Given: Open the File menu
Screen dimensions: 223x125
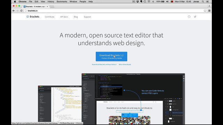Looking at the screenshot, I should tap(30, 1).
